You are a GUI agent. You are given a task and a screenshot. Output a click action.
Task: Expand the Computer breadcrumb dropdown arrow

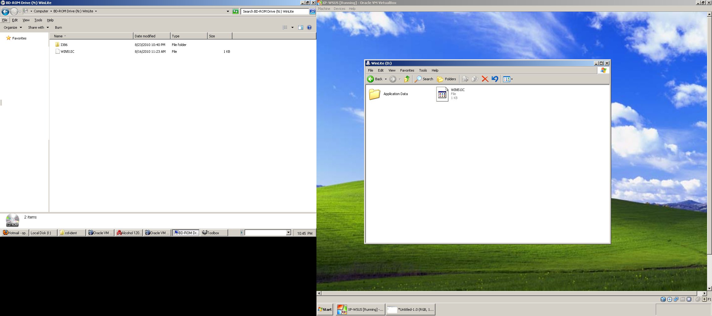coord(51,11)
